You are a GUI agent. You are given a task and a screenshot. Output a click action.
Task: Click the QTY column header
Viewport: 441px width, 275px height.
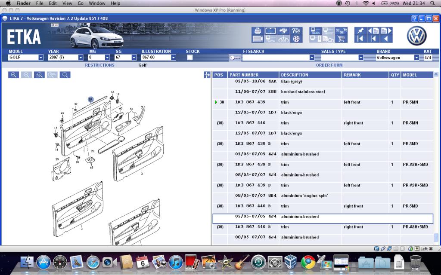coord(395,75)
